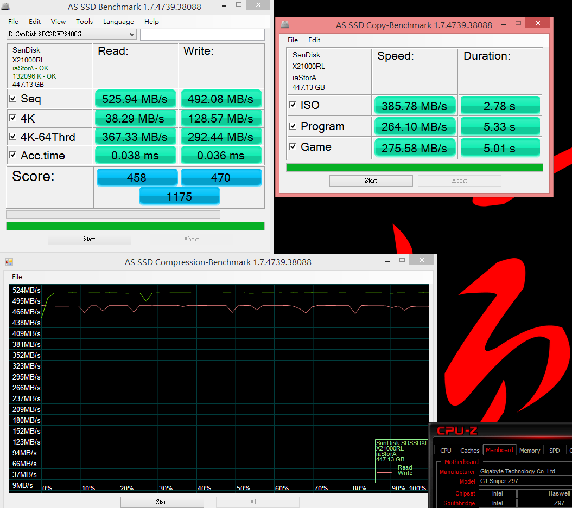Click the Compression-Benchmark window app icon
This screenshot has width=572, height=508.
coord(9,262)
